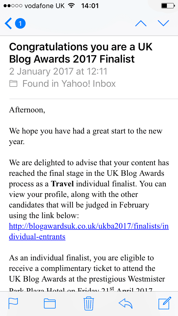This screenshot has width=178, height=316.
Task: Tap the date '2 January 2017 at 12:11'
Action: click(x=58, y=71)
